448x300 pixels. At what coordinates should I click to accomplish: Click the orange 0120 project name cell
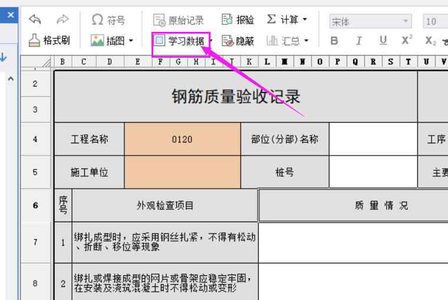tap(182, 139)
